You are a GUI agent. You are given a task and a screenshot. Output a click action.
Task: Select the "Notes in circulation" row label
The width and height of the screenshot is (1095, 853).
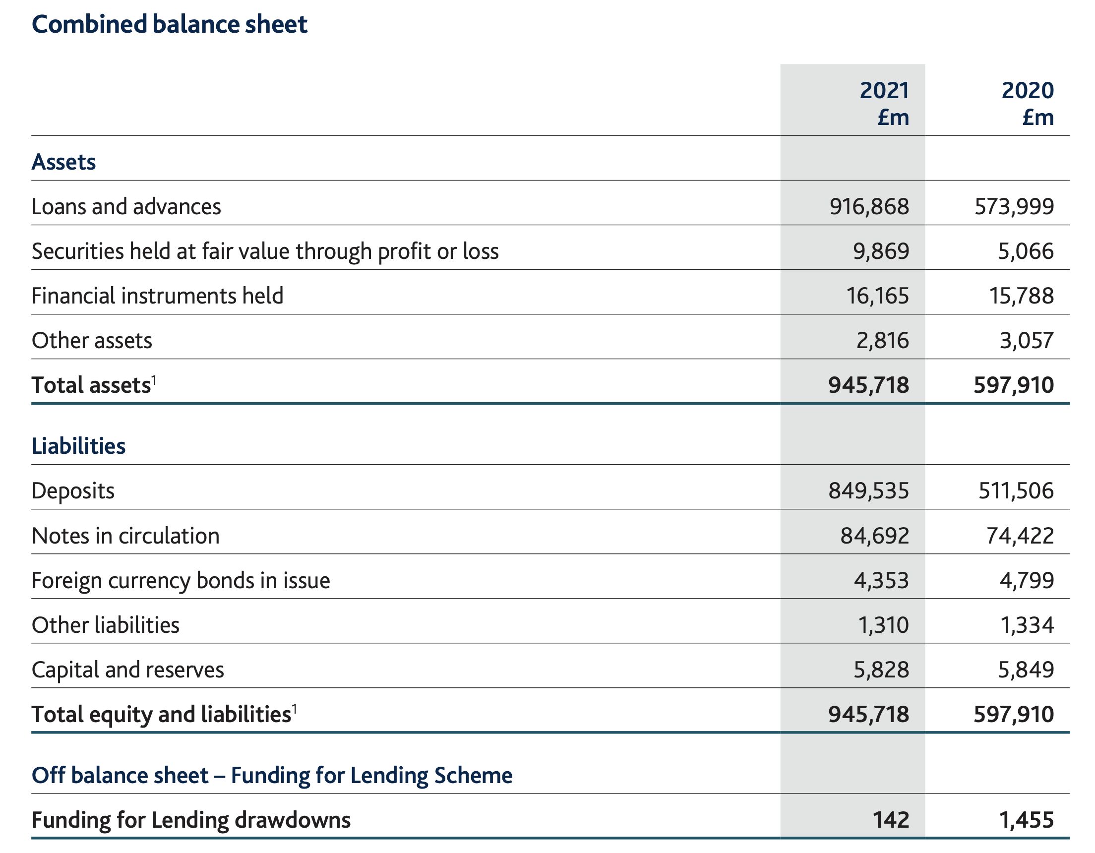click(x=125, y=536)
